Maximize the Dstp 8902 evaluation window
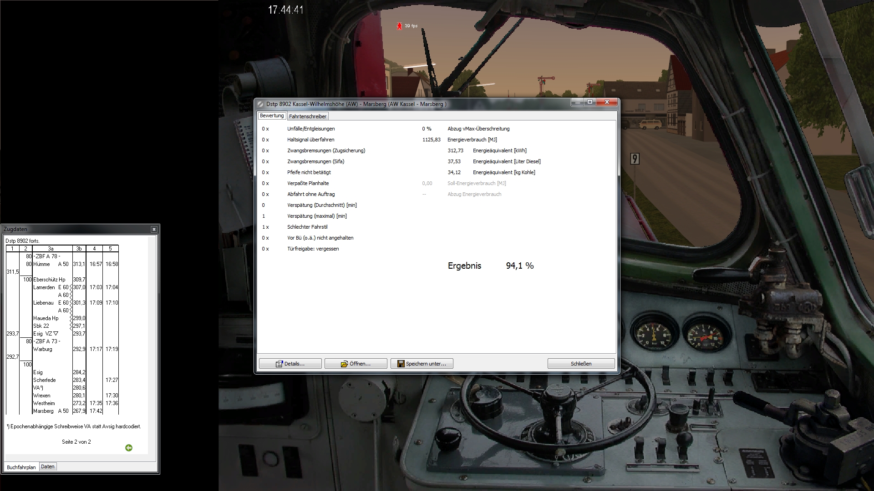The image size is (874, 491). [x=590, y=102]
